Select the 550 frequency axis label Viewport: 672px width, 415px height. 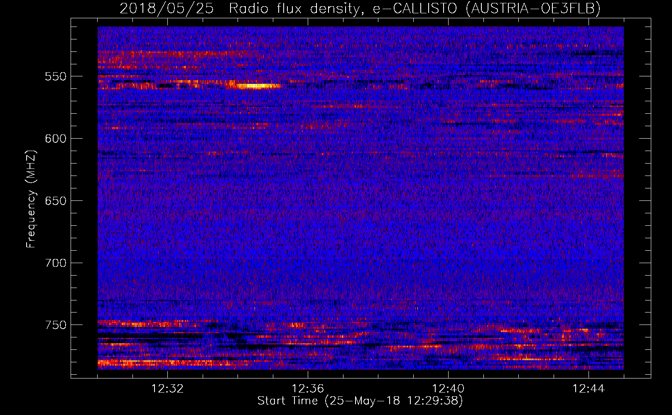(x=56, y=76)
